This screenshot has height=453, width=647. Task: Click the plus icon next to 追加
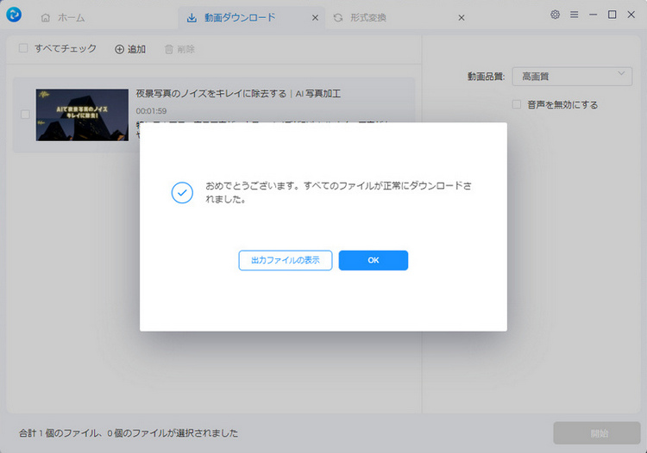120,49
